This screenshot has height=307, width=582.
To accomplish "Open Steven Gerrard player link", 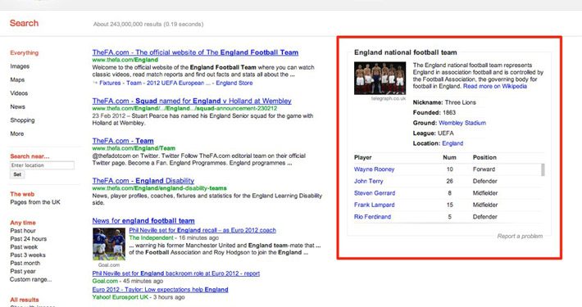I will click(375, 193).
